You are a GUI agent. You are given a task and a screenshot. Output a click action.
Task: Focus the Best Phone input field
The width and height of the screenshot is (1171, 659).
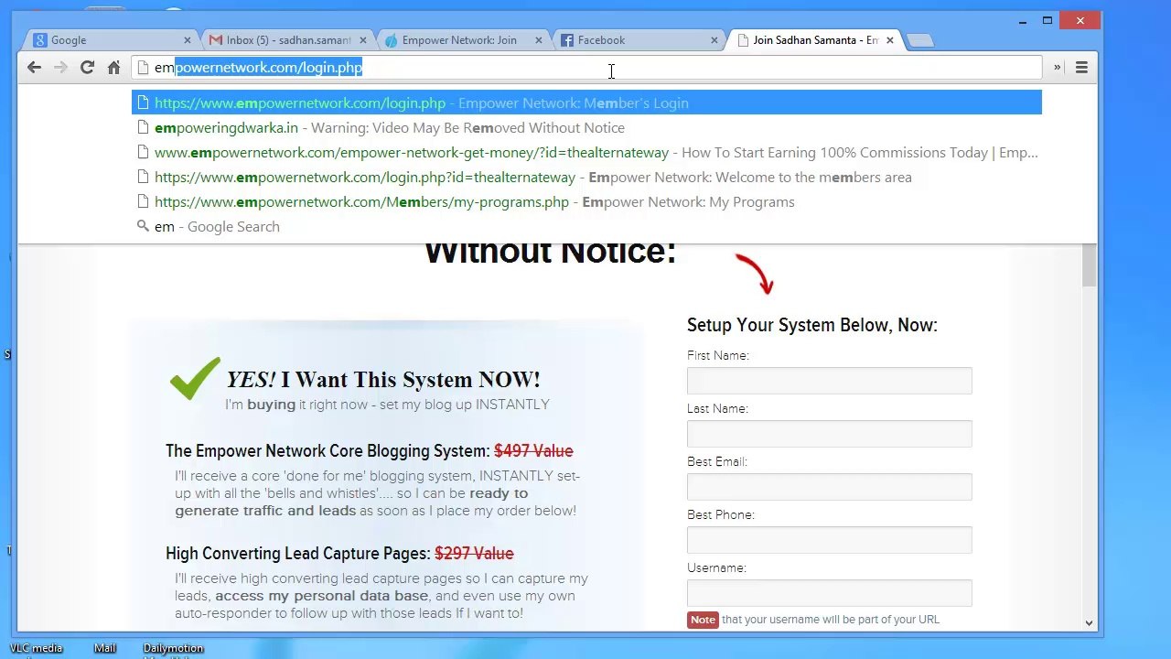pos(829,540)
